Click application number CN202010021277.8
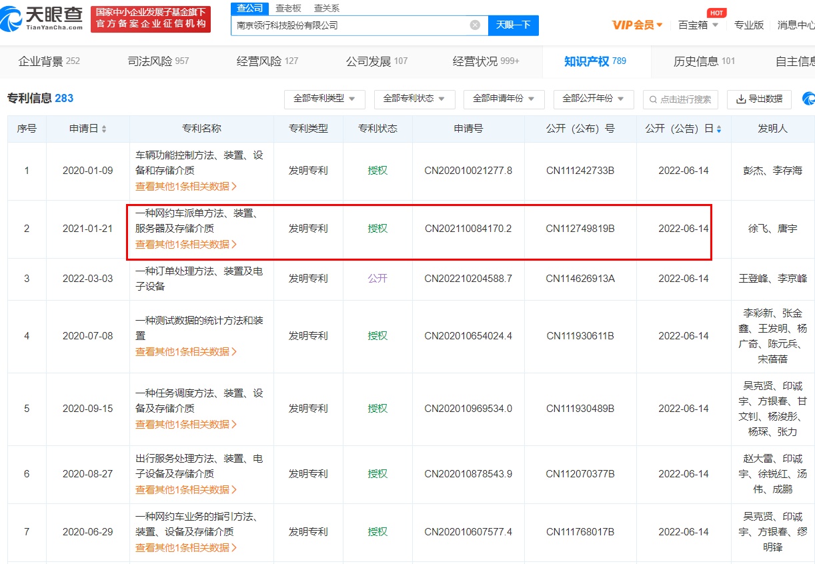This screenshot has width=815, height=564. click(x=468, y=171)
